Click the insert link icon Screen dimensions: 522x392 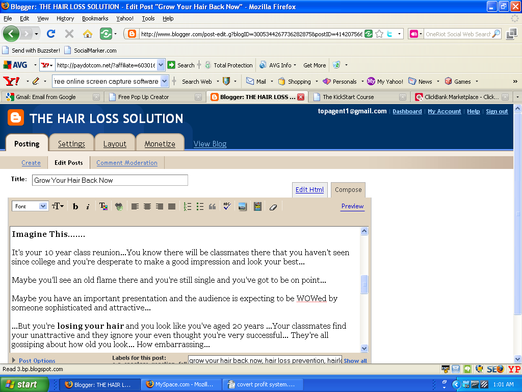(x=119, y=207)
